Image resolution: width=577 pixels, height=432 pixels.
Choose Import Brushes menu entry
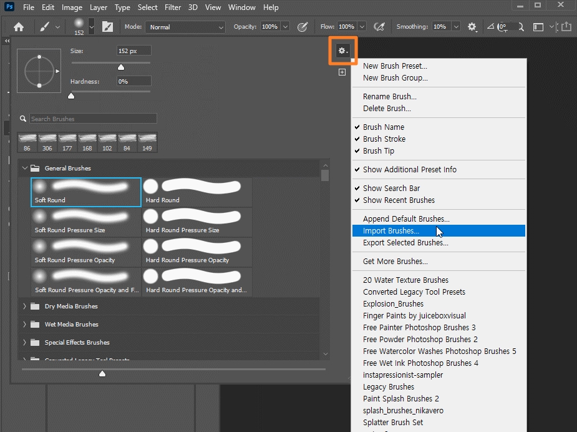(x=439, y=231)
